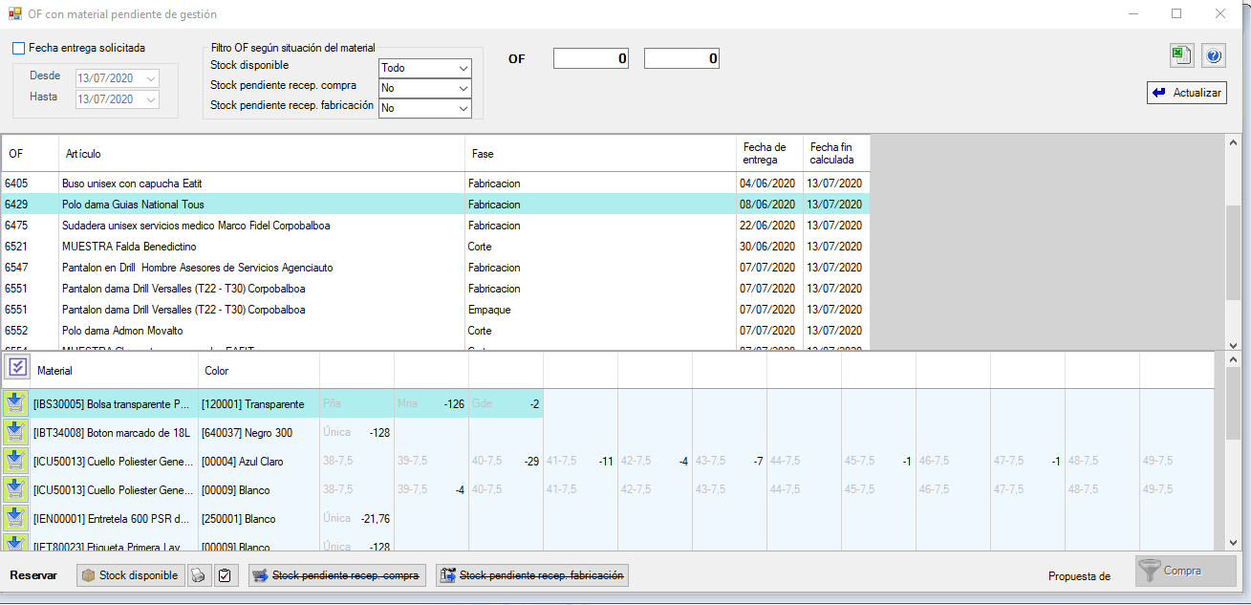Open Stock pendiente recep. fabricación filter dropdown

(x=464, y=108)
